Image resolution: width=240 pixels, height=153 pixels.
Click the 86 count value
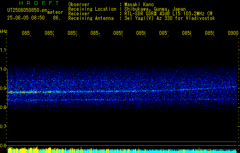click(57, 18)
